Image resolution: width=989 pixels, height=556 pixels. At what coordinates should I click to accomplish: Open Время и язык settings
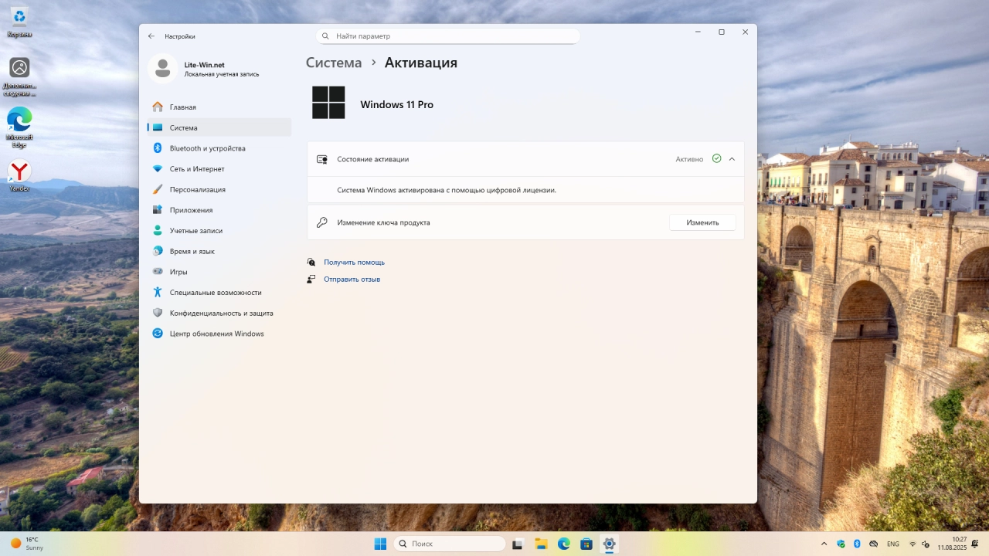point(219,251)
